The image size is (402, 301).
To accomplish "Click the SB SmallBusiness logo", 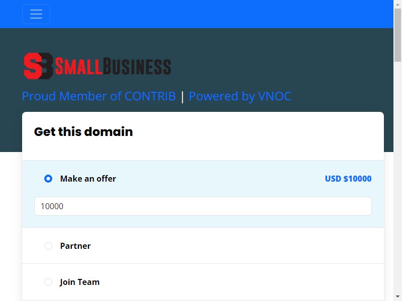I will point(97,66).
